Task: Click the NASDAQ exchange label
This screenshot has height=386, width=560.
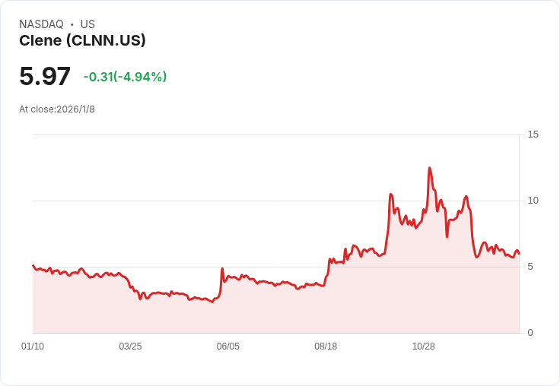Action: click(41, 24)
